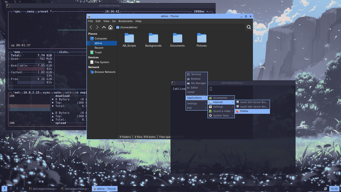Viewport: 341px width, 192px height.
Task: Expand the Settings submenu in the root menu
Action: [192, 103]
